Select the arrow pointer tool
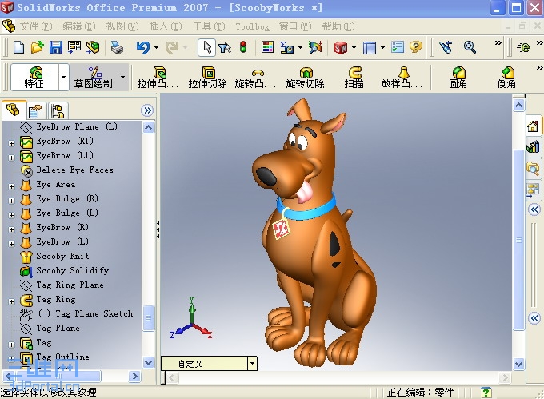The image size is (544, 399). point(206,47)
